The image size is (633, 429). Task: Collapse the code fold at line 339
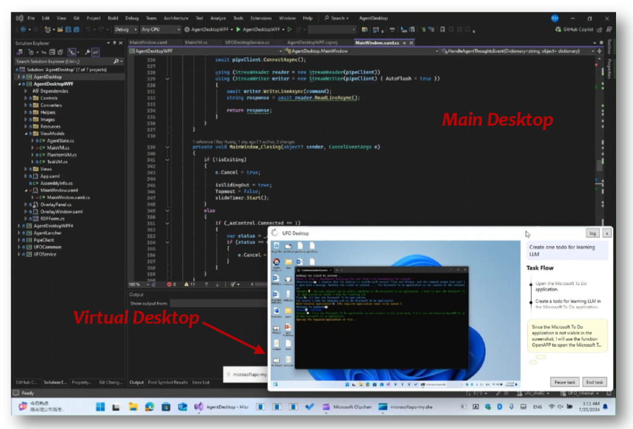click(168, 147)
